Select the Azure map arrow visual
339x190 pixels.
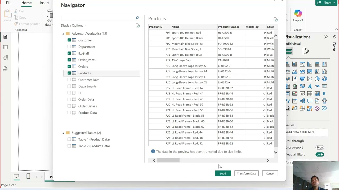[310, 86]
